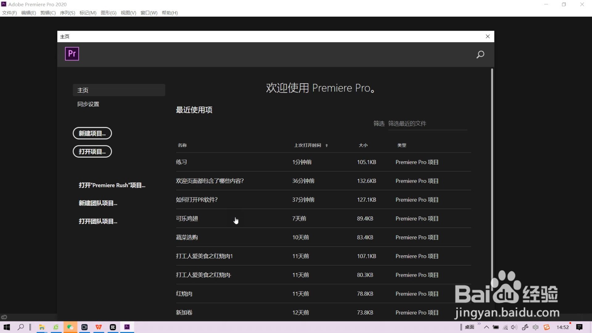
Task: Click the Premiere Pro logo icon
Action: [x=72, y=54]
